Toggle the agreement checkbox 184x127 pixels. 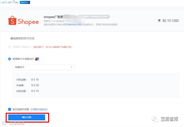click(10, 109)
